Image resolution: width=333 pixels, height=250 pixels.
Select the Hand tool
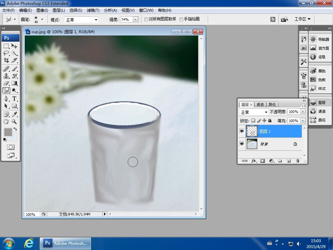pos(6,122)
